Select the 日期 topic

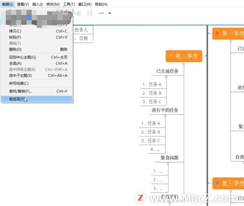pyautogui.click(x=84, y=38)
